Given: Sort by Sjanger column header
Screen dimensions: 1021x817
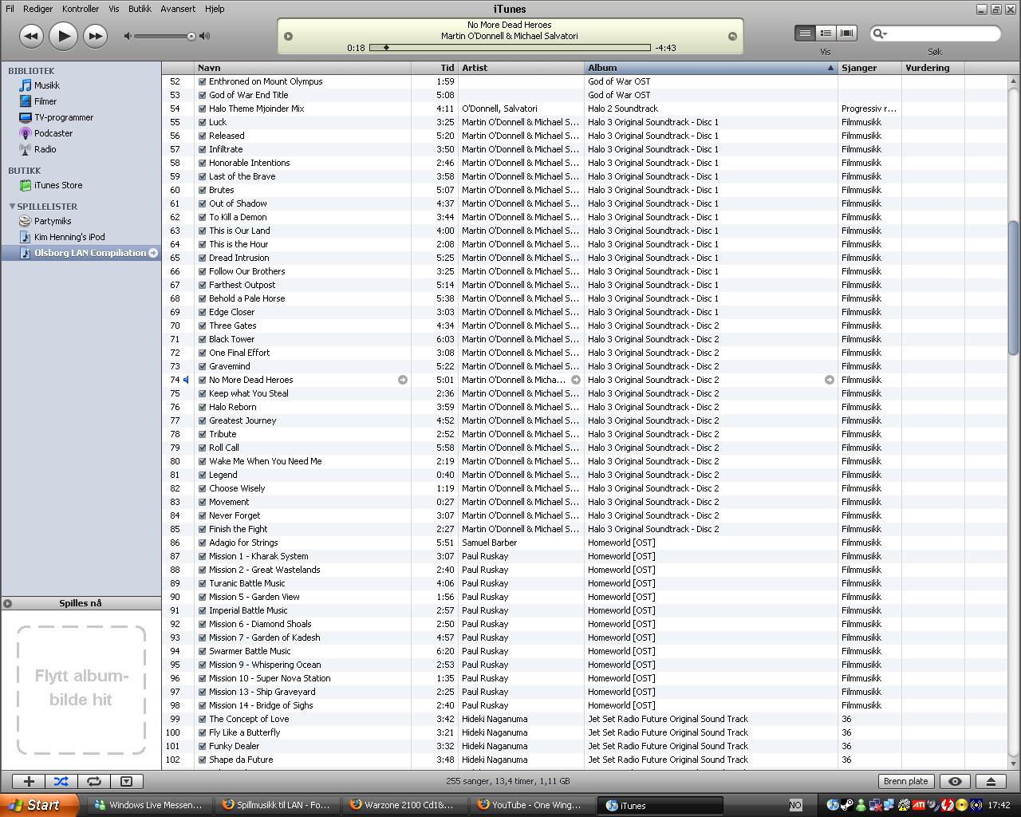Looking at the screenshot, I should click(869, 68).
